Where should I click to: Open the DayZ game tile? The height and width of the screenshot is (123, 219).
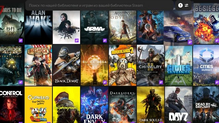[179, 105]
